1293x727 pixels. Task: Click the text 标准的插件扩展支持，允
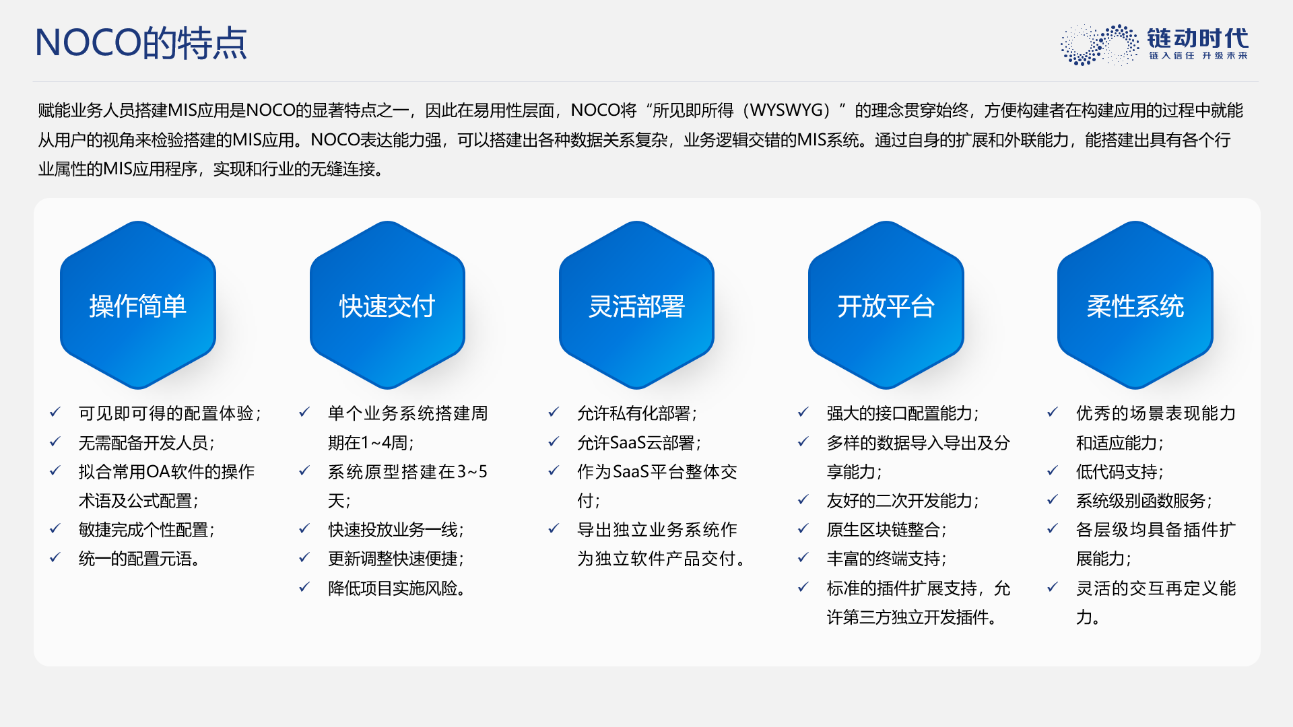click(x=919, y=588)
